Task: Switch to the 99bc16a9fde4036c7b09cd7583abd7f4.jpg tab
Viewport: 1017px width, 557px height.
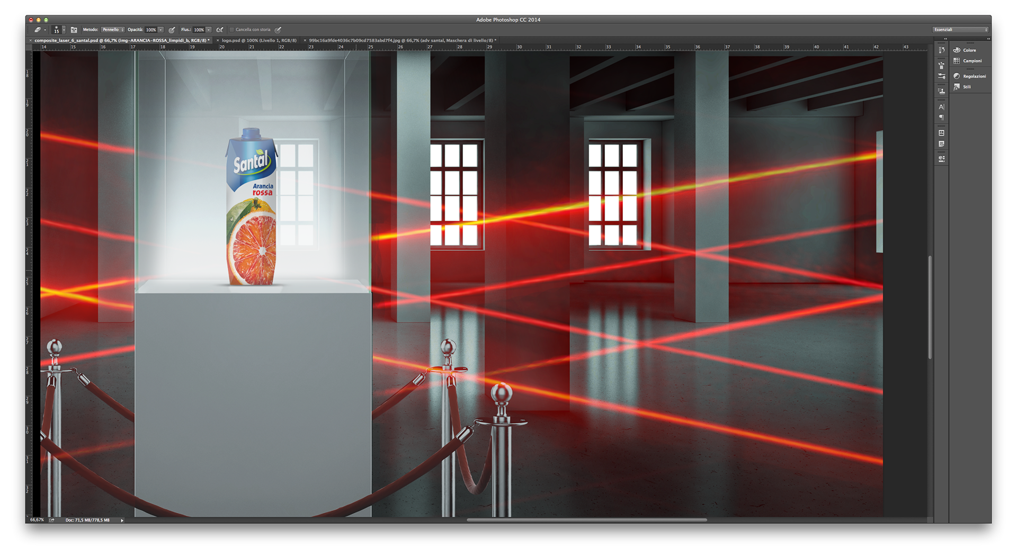Action: click(x=403, y=40)
